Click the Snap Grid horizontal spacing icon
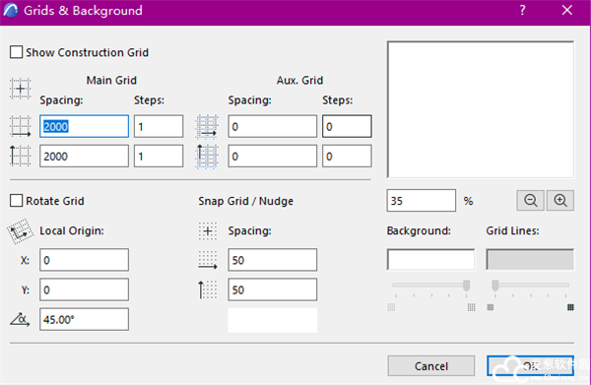 208,260
